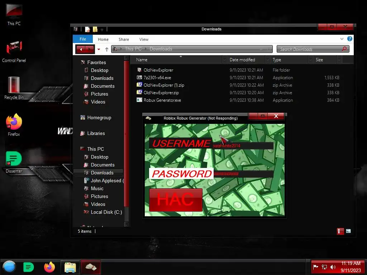Click the Start orb on taskbar
This screenshot has width=367, height=275.
pyautogui.click(x=9, y=267)
